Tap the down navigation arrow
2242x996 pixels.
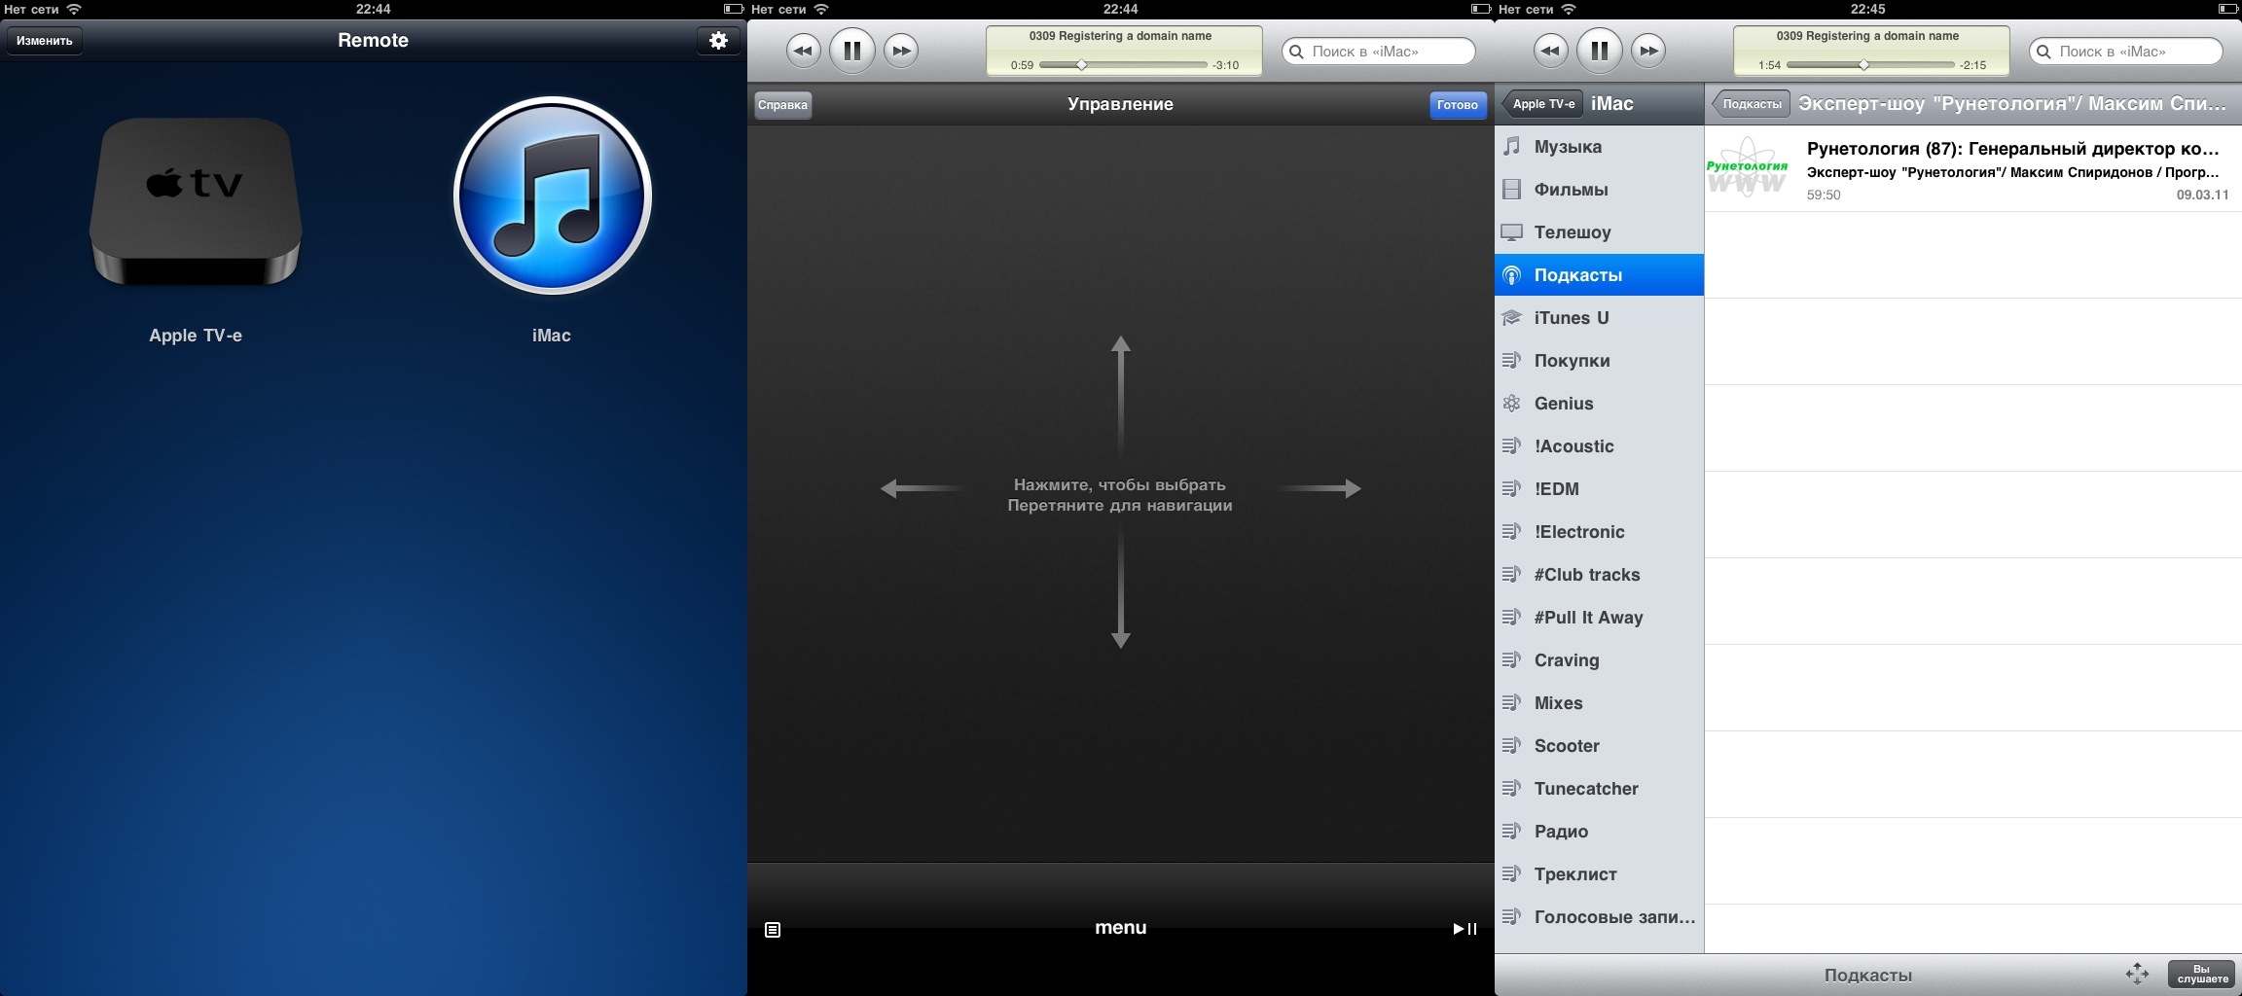(1120, 588)
